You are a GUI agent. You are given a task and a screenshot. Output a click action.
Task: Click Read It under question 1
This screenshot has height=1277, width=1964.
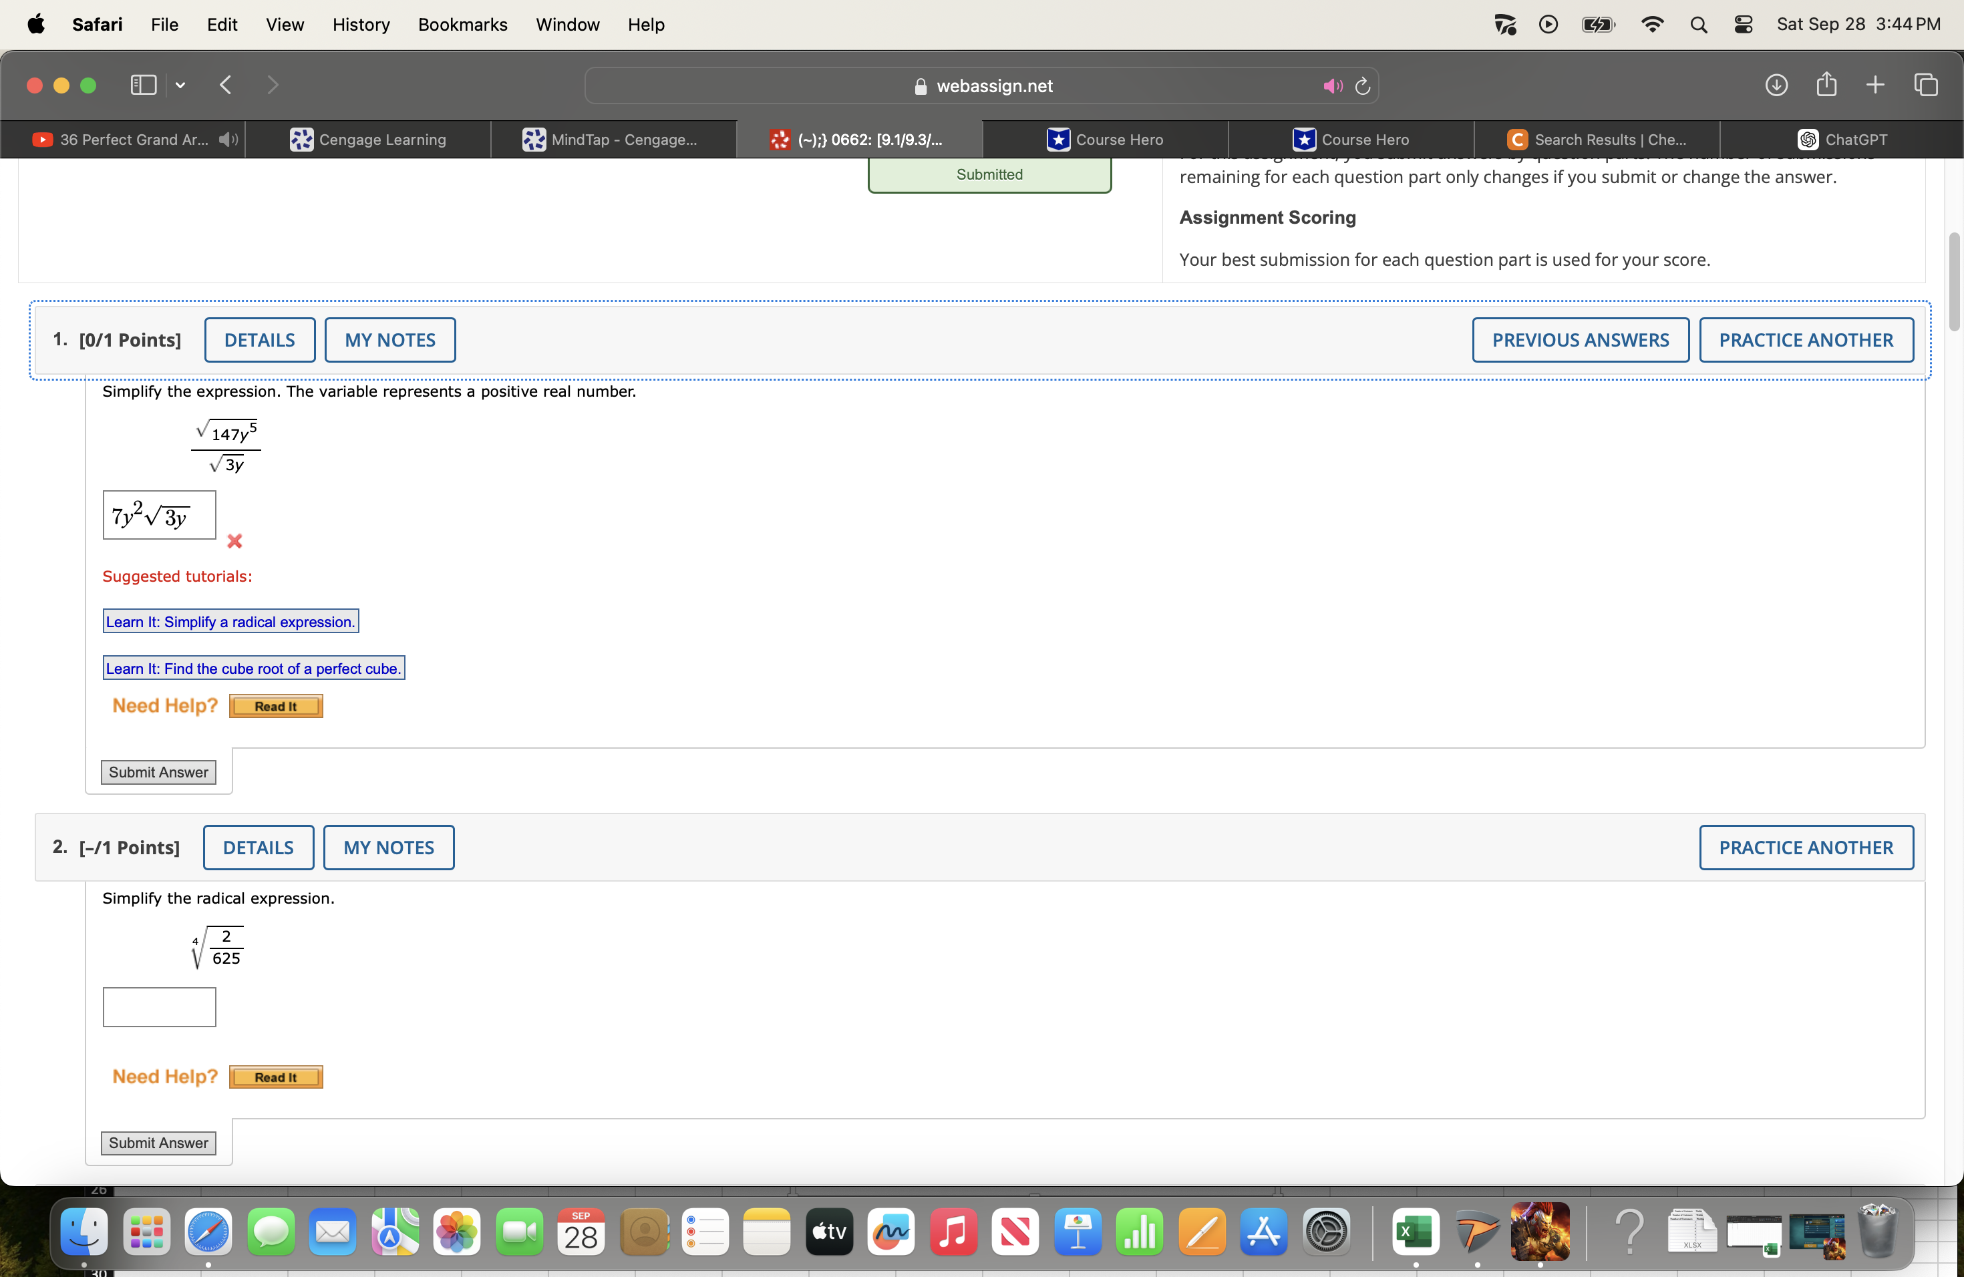pos(276,706)
